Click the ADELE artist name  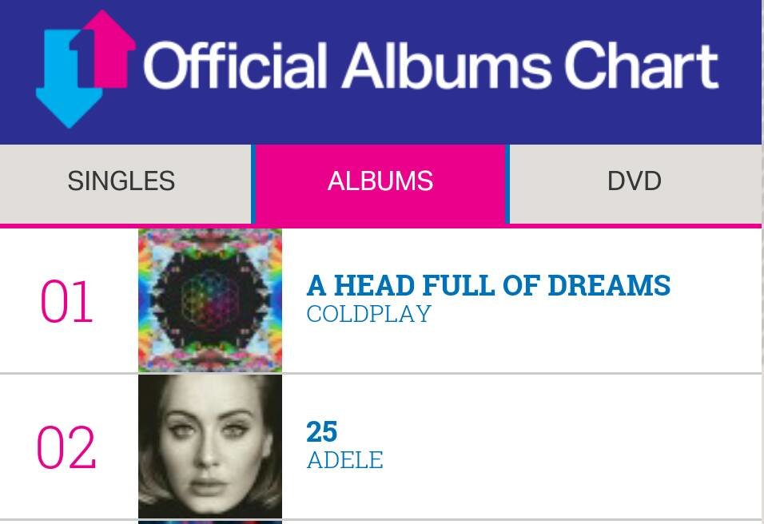(x=345, y=460)
